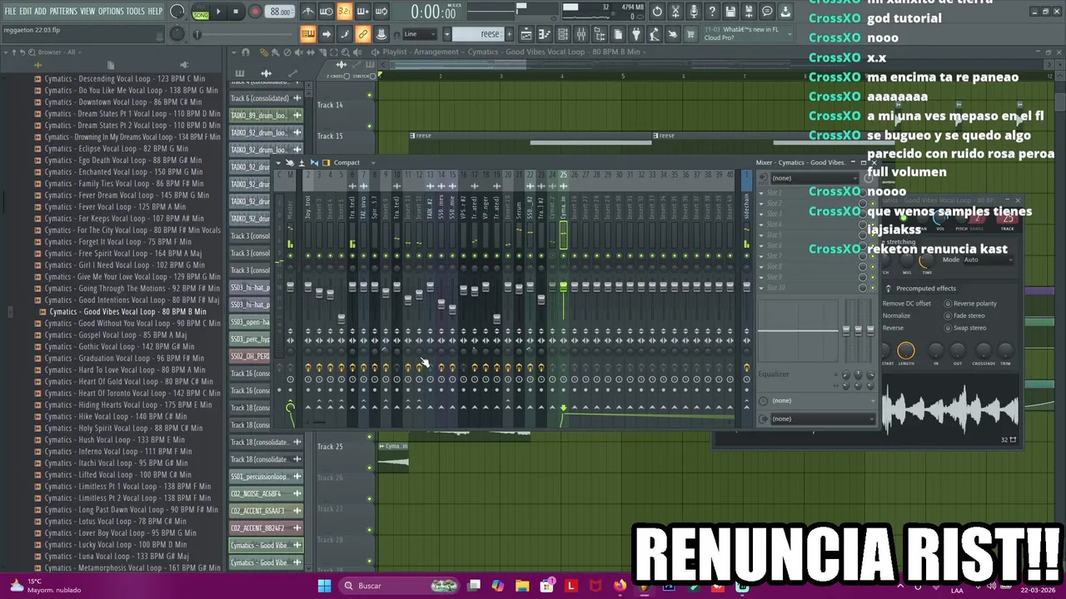The width and height of the screenshot is (1066, 599).
Task: Stop playback with the Stop button
Action: tap(236, 12)
